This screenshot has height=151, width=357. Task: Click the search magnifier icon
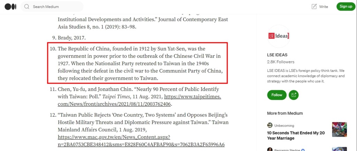tap(27, 7)
